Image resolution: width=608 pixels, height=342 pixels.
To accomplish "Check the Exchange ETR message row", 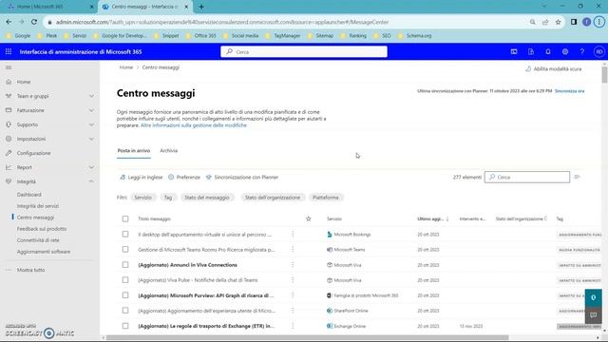I will pos(125,326).
